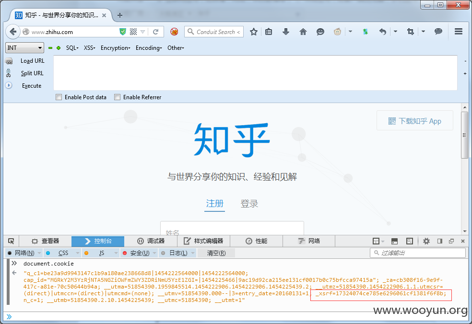Click the HackBar URL text area
Screen dimensions: 472x324
255,72
